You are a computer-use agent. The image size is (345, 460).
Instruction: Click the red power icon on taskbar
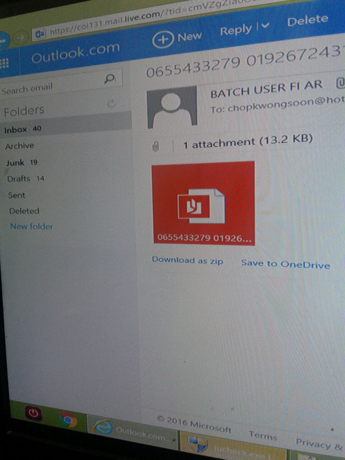[x=33, y=413]
